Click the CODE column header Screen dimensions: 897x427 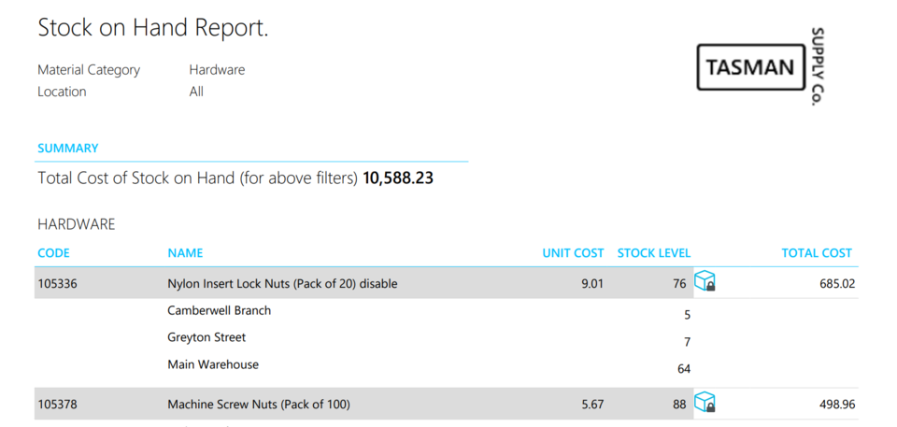pos(53,253)
